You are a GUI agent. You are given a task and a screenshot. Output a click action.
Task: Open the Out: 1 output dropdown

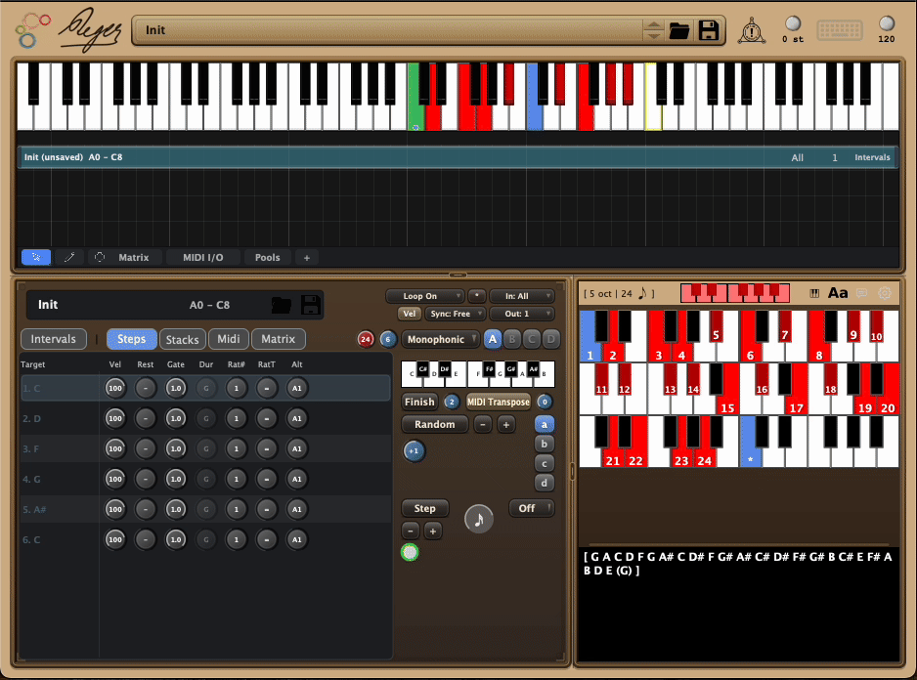pyautogui.click(x=522, y=314)
